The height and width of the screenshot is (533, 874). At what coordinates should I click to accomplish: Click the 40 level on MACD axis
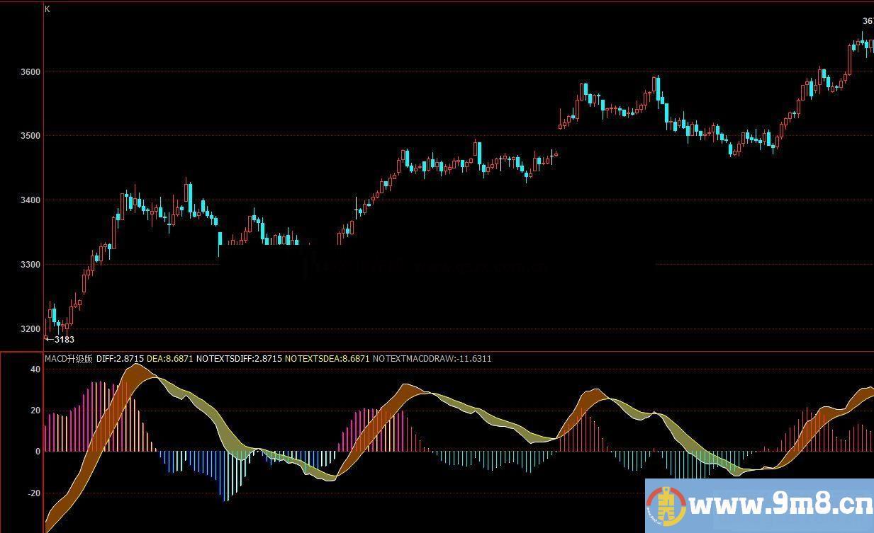tap(35, 369)
